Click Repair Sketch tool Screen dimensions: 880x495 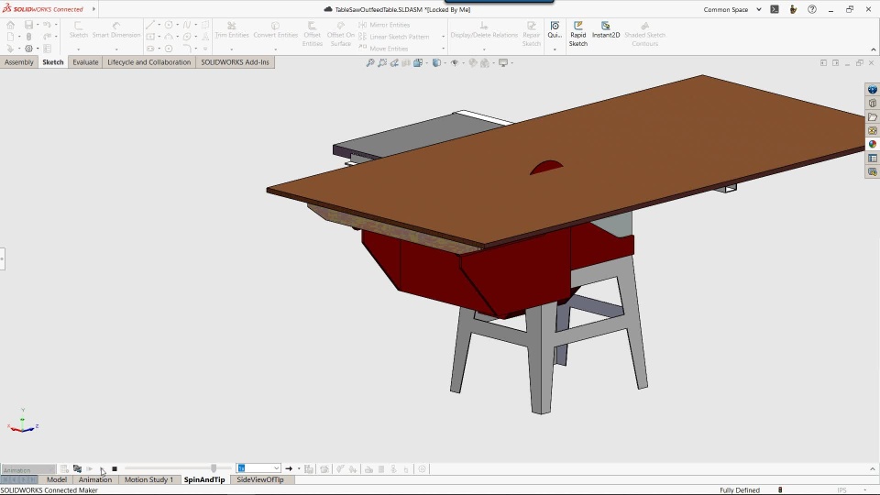coord(532,34)
